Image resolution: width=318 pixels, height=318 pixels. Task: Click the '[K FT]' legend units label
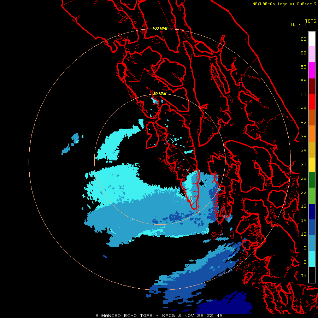pos(299,25)
